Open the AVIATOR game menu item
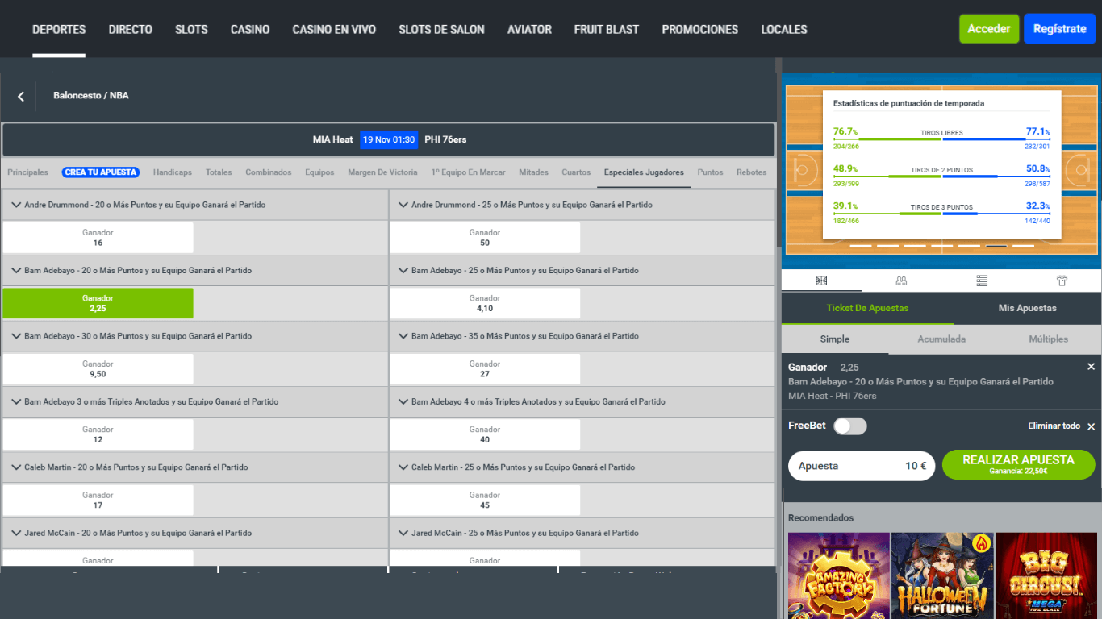 pyautogui.click(x=529, y=29)
